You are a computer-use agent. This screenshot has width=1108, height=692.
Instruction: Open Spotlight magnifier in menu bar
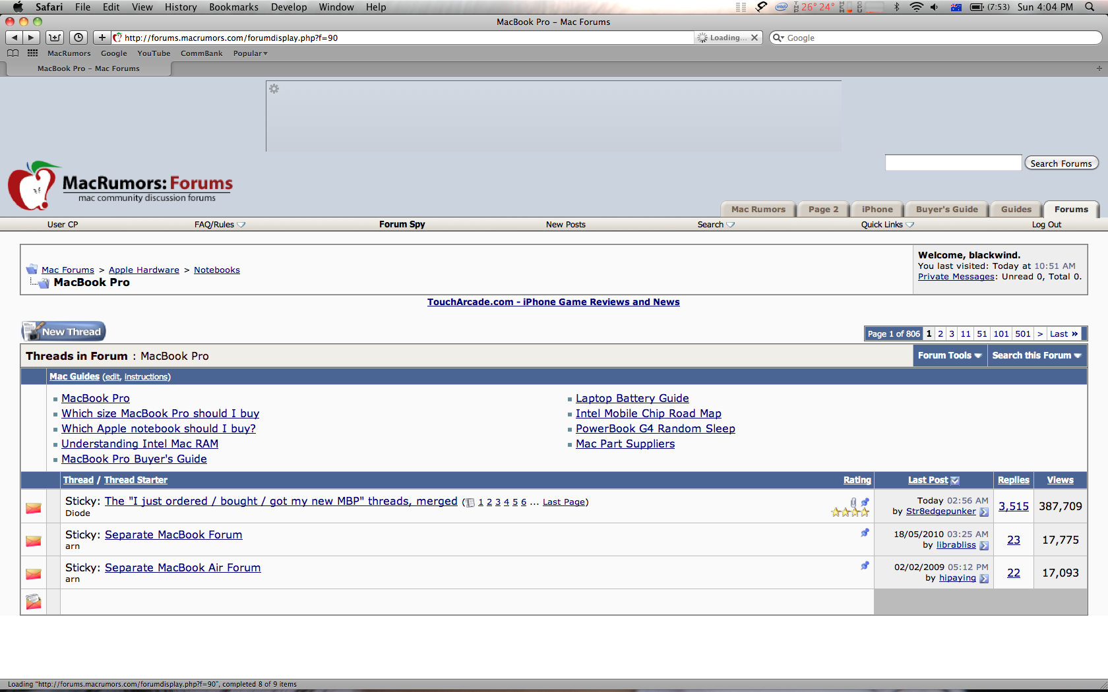pyautogui.click(x=1090, y=7)
